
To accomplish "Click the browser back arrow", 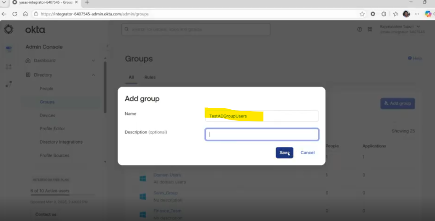I will (4, 14).
